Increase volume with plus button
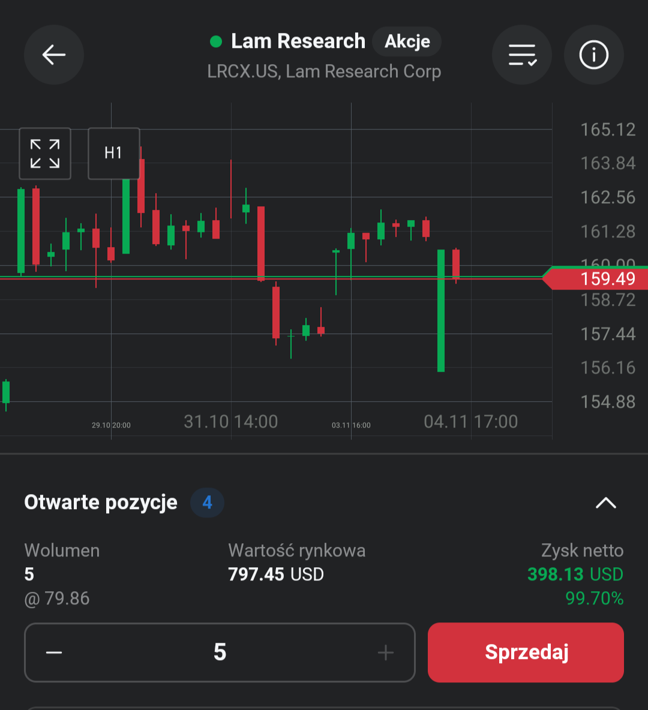648x710 pixels. [385, 652]
